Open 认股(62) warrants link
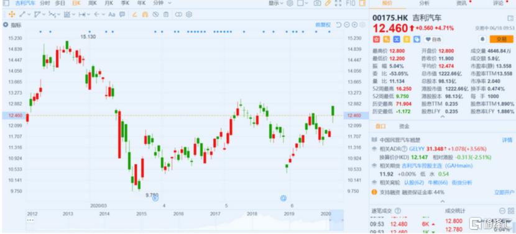 tap(414, 182)
